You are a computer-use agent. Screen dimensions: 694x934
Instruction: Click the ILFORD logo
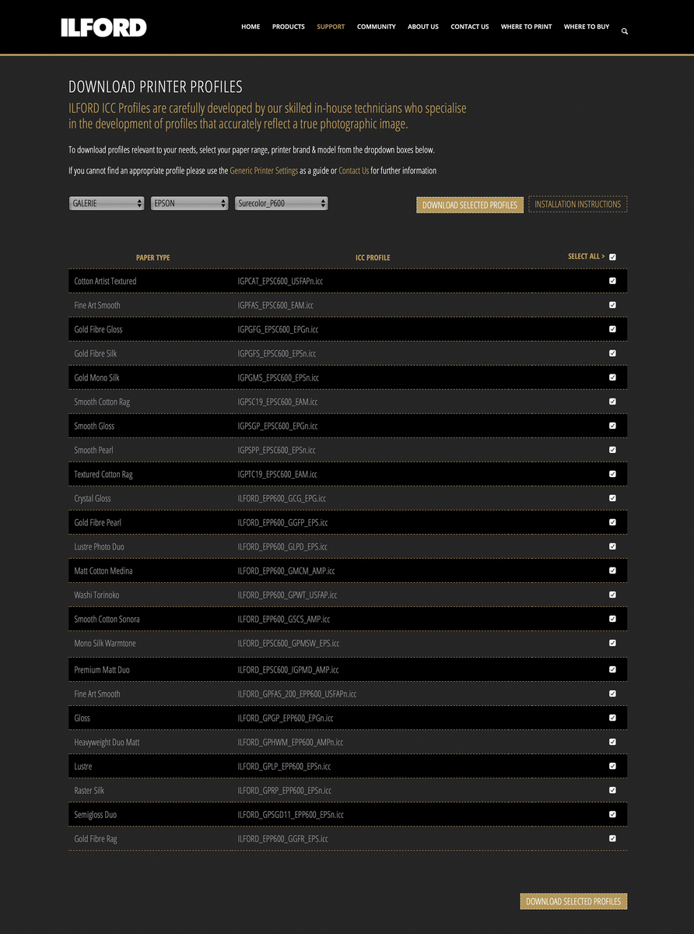click(103, 28)
